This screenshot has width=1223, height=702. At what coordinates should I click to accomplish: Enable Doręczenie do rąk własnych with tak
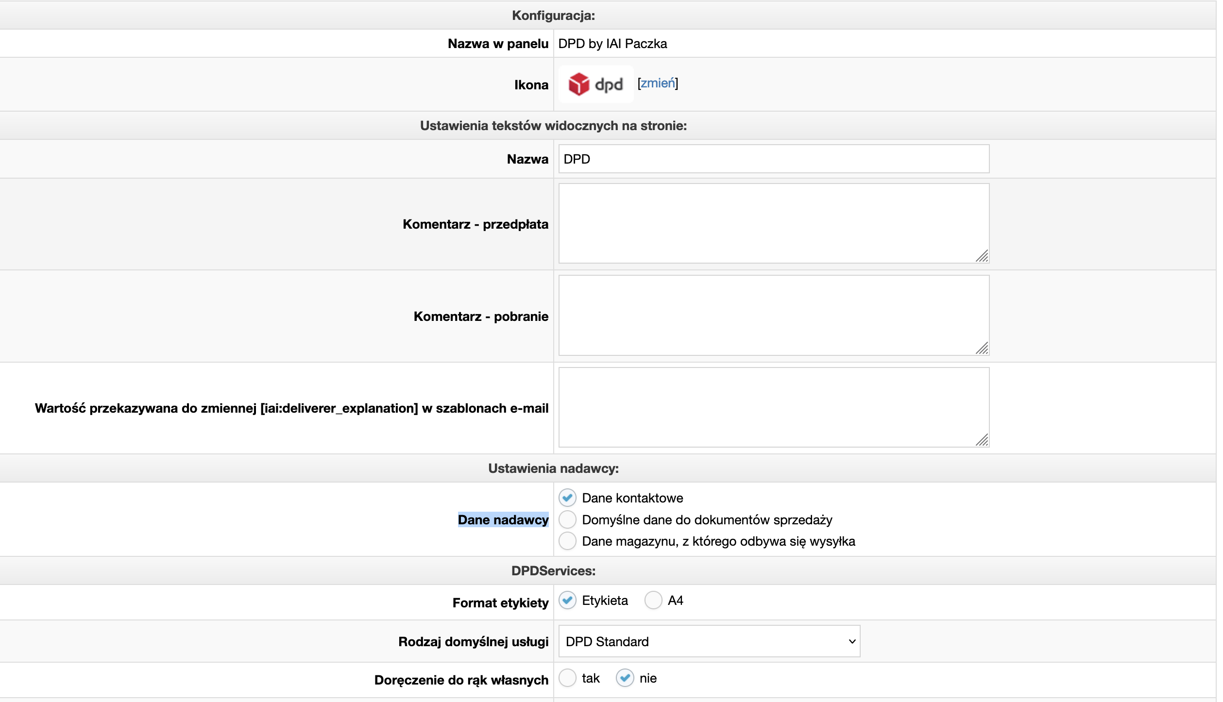point(567,678)
